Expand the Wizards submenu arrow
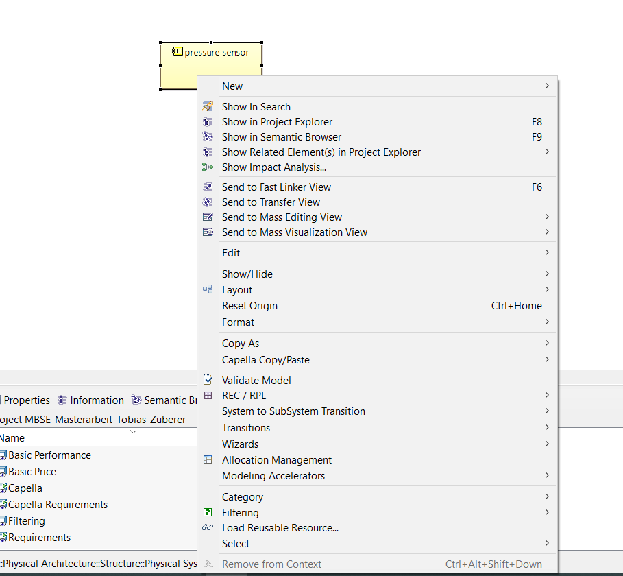Screen dimensions: 623x576 pos(547,444)
